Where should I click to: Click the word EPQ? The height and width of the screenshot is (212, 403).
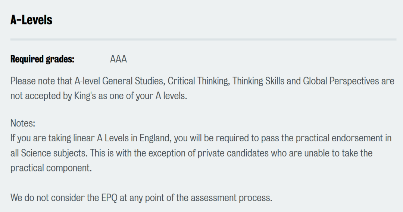pyautogui.click(x=109, y=197)
